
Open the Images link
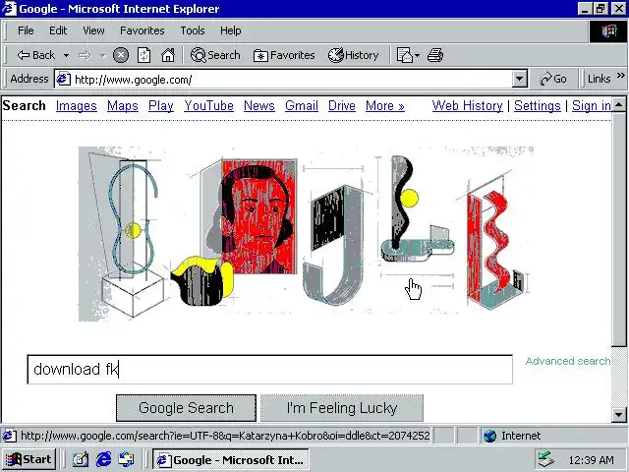(x=77, y=106)
